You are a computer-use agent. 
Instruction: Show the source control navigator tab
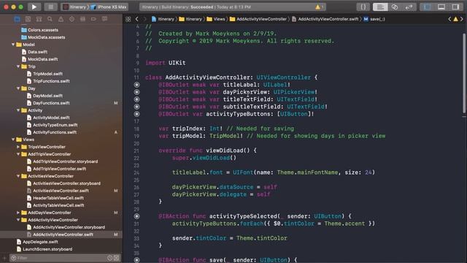click(28, 19)
